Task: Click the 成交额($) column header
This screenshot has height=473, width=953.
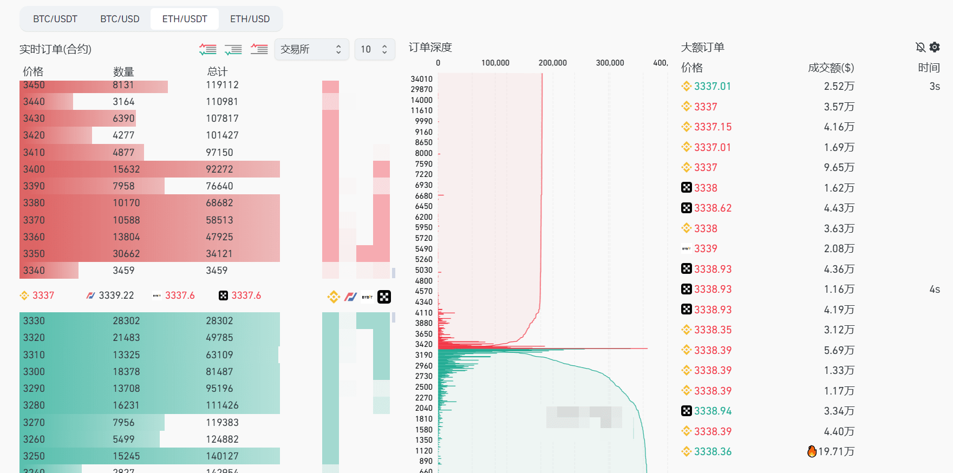Action: click(x=831, y=68)
